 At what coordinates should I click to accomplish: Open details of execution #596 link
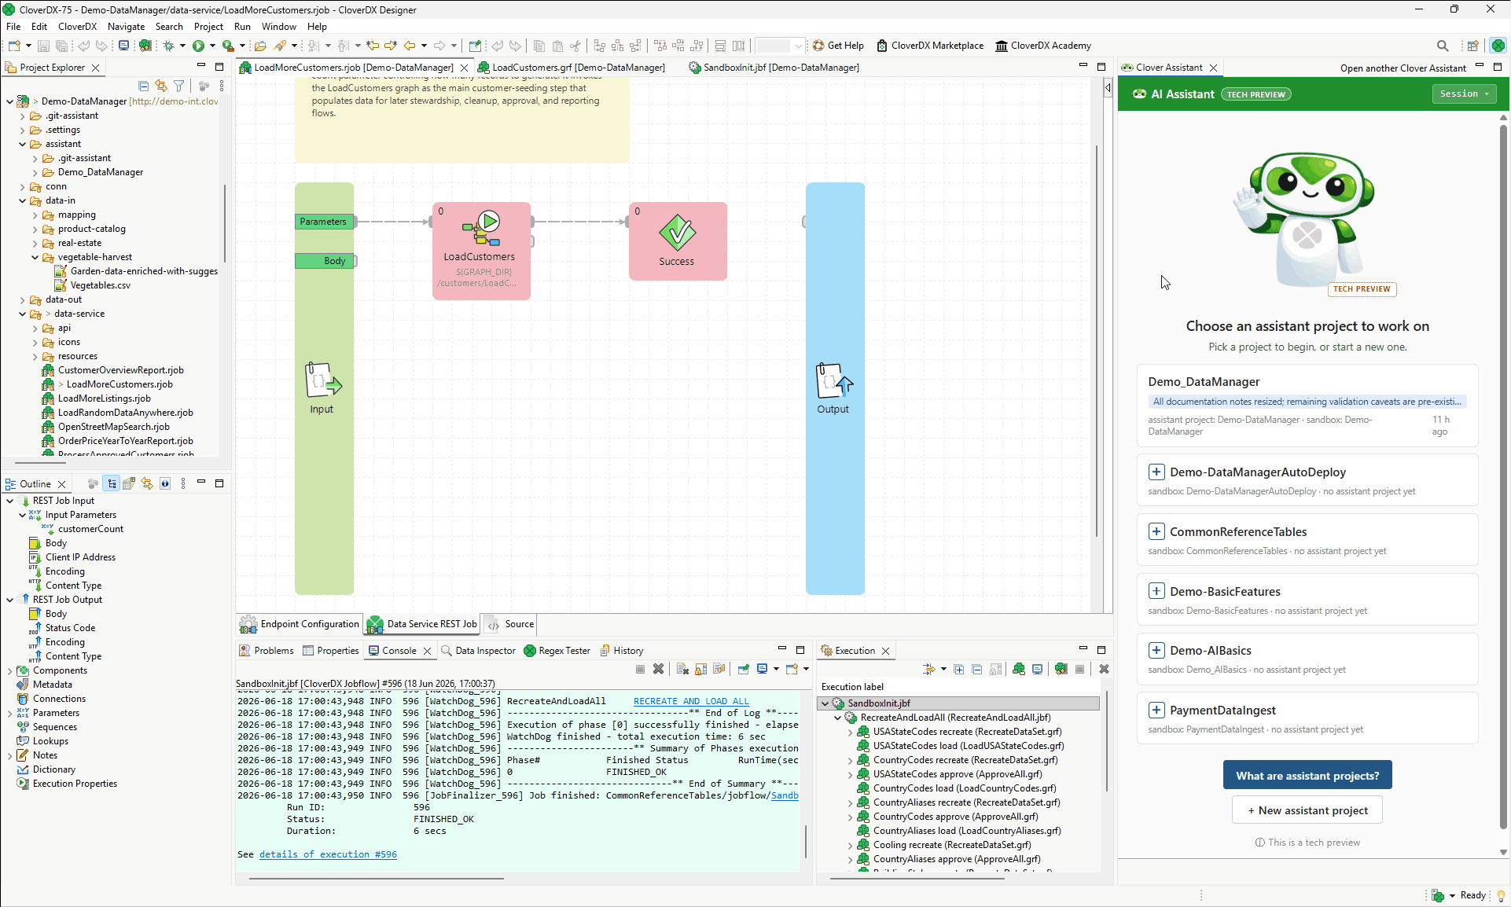pyautogui.click(x=328, y=854)
